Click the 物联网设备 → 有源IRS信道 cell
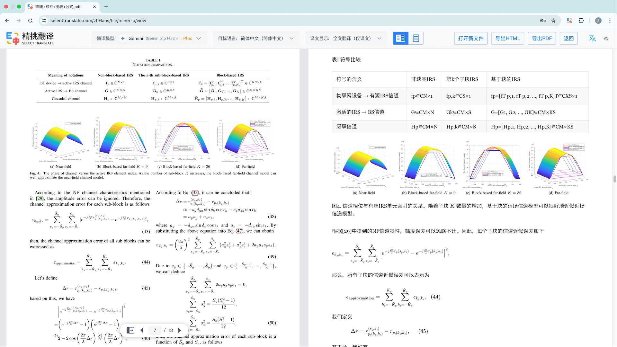The width and height of the screenshot is (617, 347). [x=369, y=96]
